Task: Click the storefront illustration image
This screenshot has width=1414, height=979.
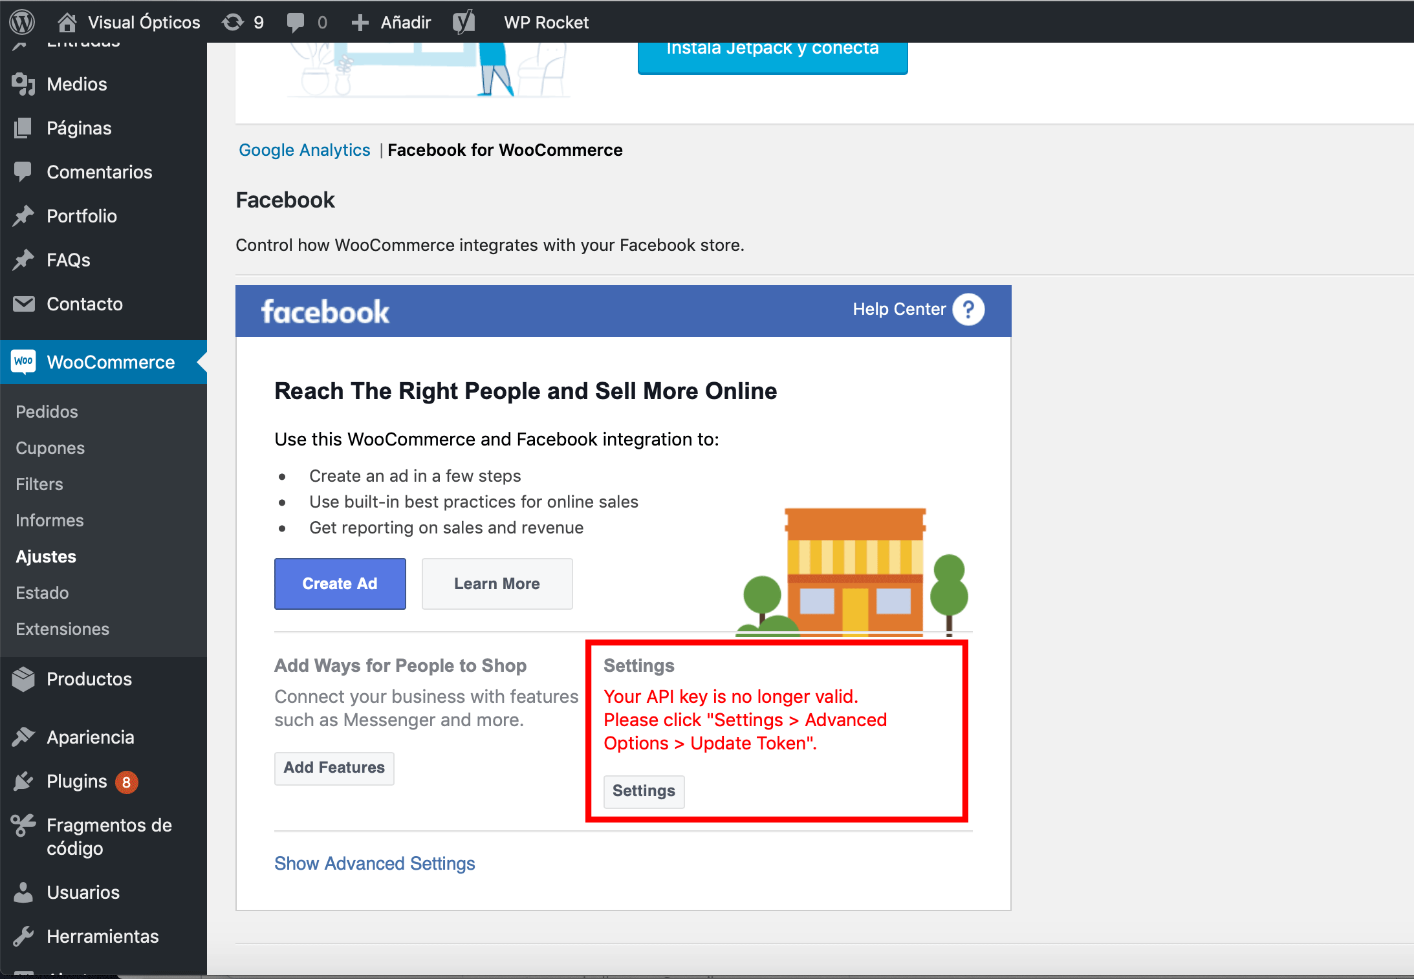Action: (853, 572)
